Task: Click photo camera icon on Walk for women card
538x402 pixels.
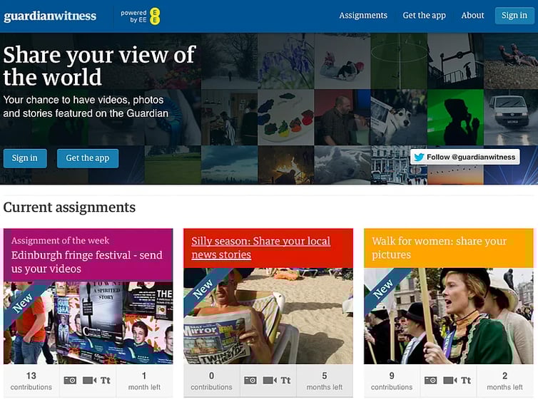Action: (430, 381)
